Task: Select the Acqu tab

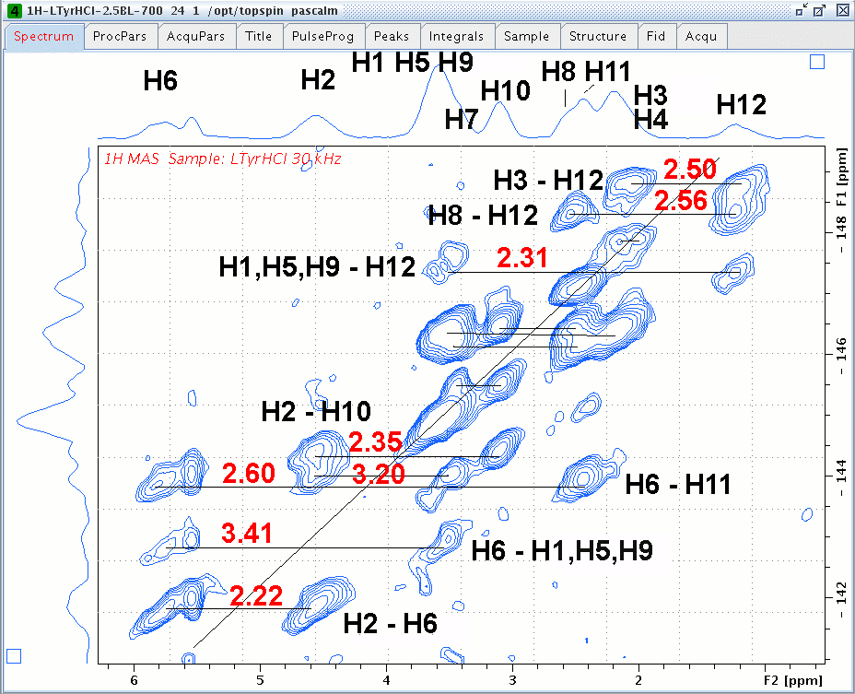Action: coord(702,37)
